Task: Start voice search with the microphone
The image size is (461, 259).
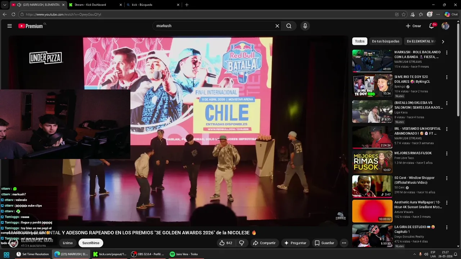Action: [x=305, y=26]
